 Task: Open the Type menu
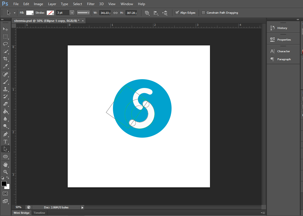[64, 4]
